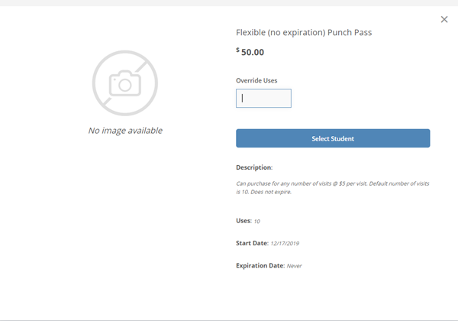The width and height of the screenshot is (458, 321).
Task: Click the Flexible Punch Pass title
Action: pos(304,32)
